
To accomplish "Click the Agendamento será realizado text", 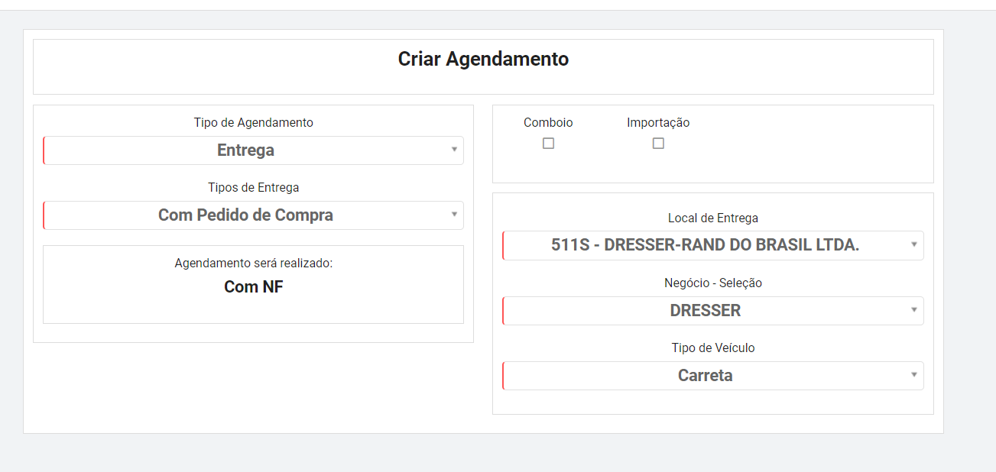I will [253, 263].
